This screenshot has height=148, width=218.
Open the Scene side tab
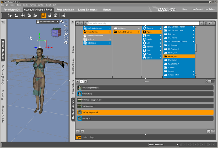(73, 49)
